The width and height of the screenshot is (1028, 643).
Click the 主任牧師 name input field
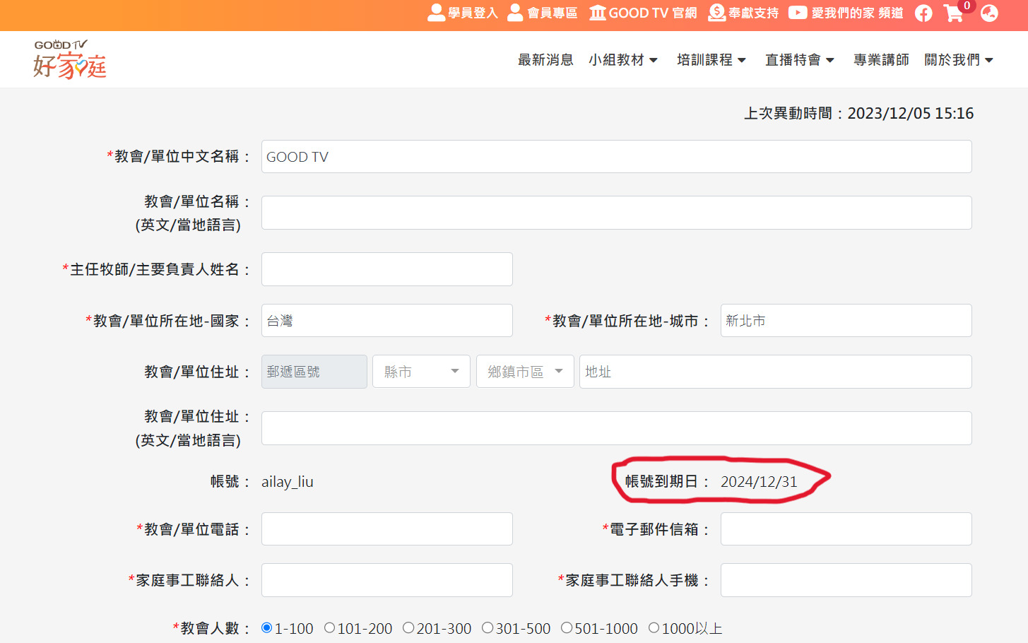click(x=386, y=269)
